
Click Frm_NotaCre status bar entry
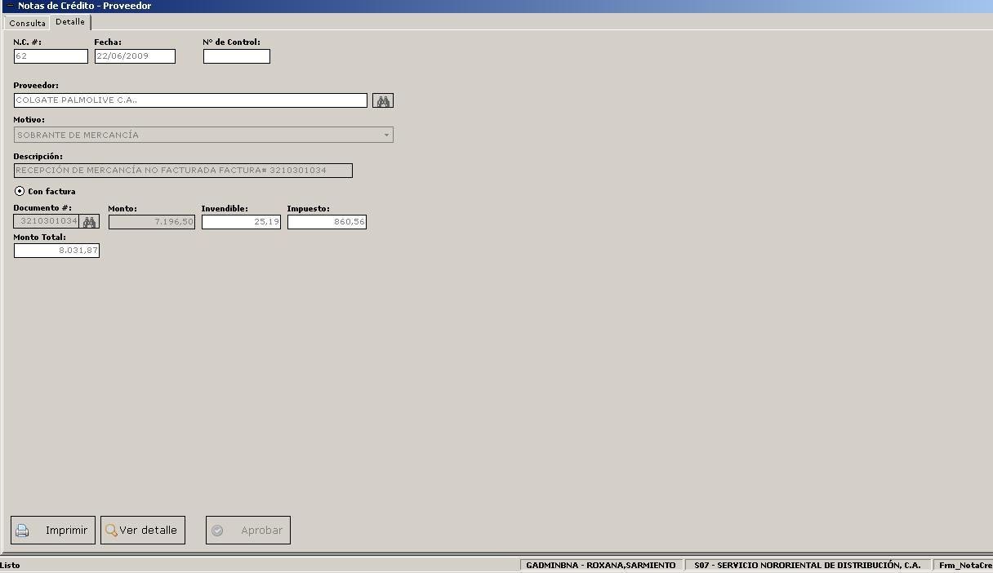point(964,565)
